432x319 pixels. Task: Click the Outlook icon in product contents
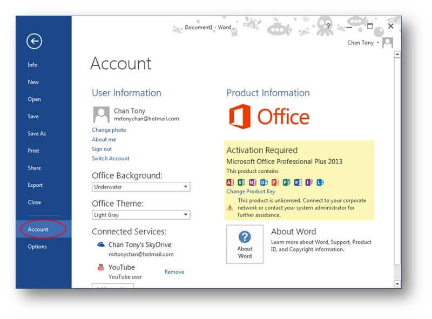point(264,182)
